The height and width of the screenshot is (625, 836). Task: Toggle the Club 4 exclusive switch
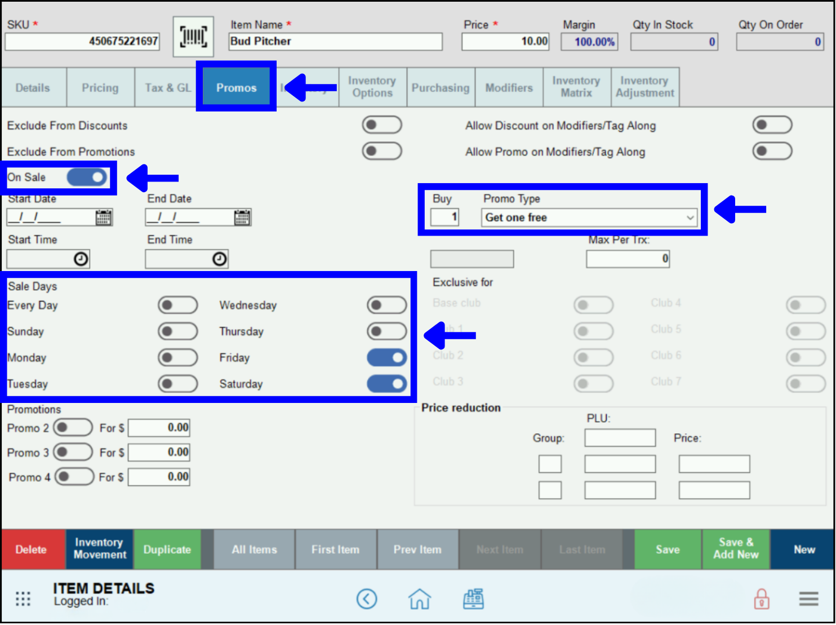(x=806, y=305)
